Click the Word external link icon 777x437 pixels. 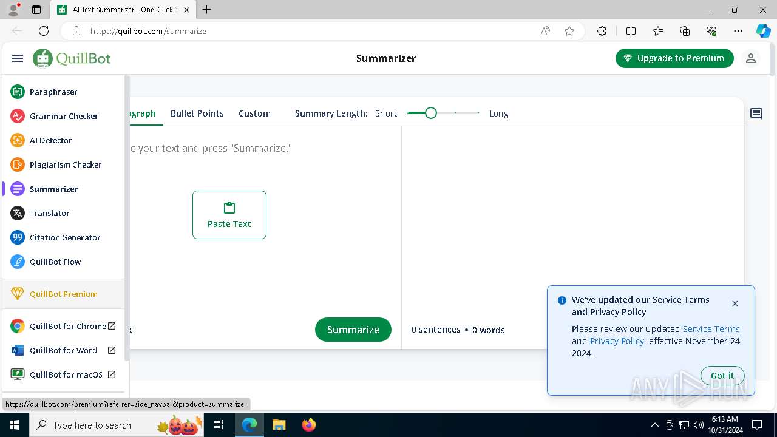112,350
